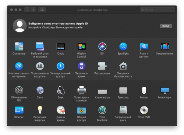
Task: Open the Сеть (Network) pane
Action: (40, 90)
